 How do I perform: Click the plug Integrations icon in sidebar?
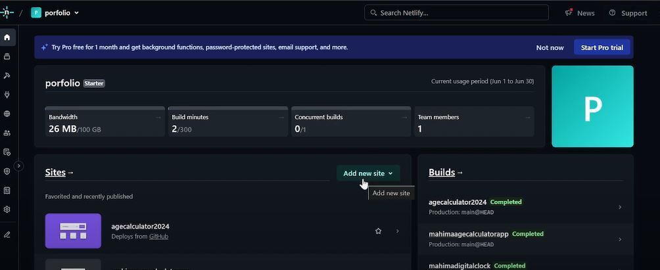7,95
